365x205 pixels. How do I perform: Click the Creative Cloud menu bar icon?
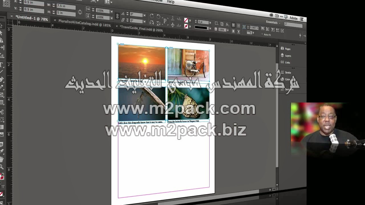click(271, 15)
